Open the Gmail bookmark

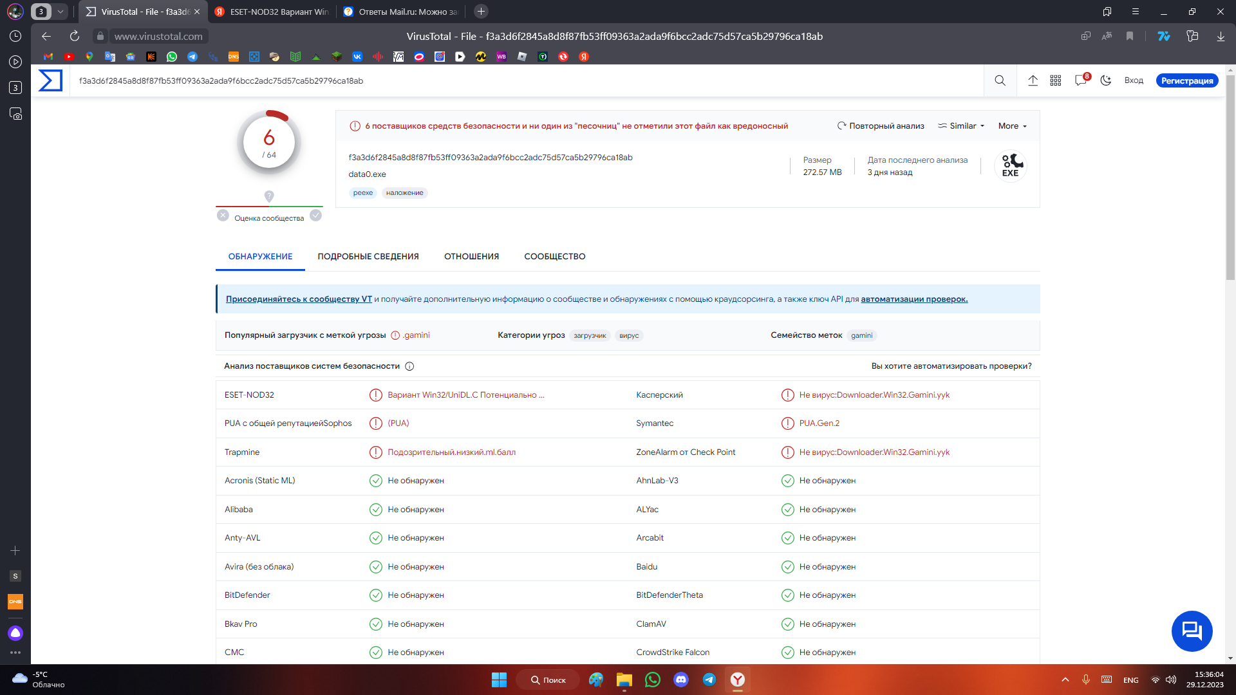tap(48, 57)
